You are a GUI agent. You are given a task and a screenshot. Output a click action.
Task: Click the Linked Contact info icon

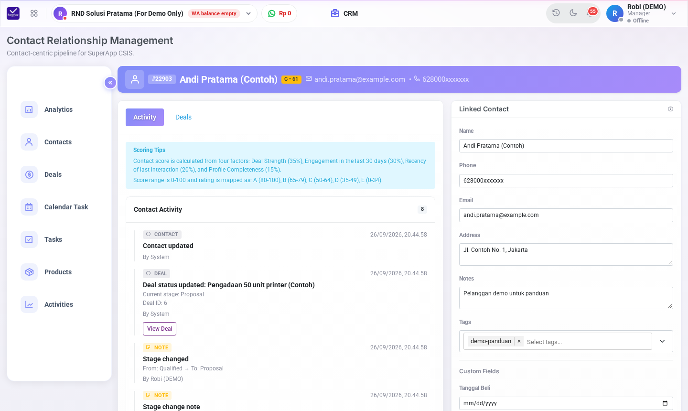pos(670,109)
